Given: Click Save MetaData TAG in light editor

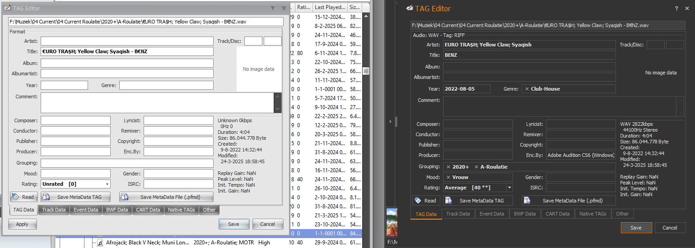Looking at the screenshot, I should 77,197.
